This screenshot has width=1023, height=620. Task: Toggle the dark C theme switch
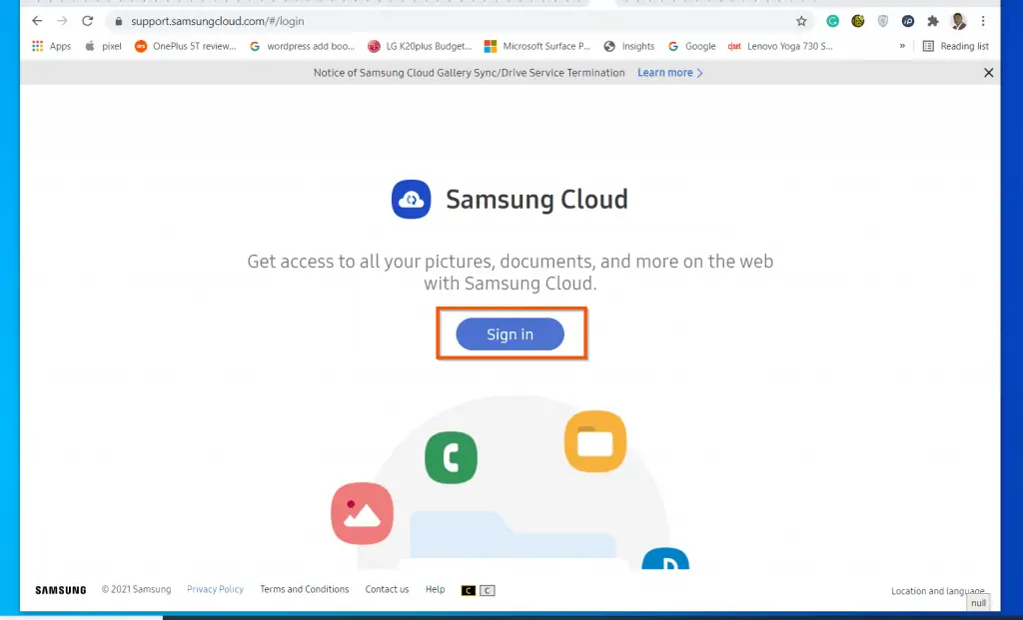[468, 590]
